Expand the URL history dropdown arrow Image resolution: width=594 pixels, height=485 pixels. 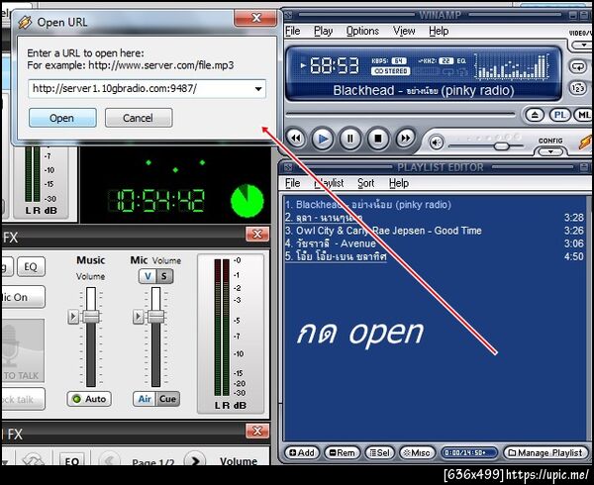coord(258,89)
